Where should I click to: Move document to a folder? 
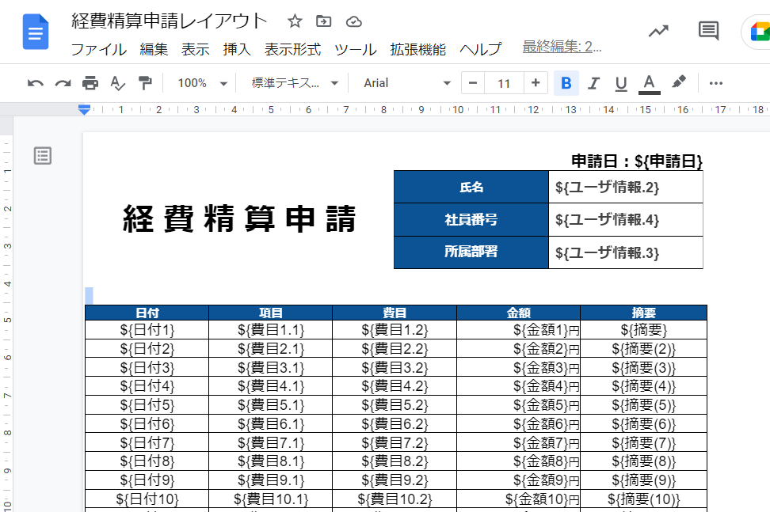[323, 21]
